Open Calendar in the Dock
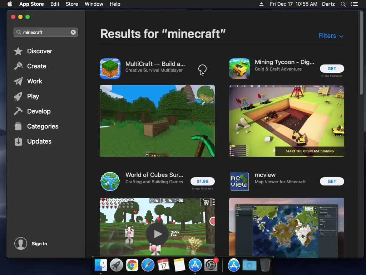 [164, 265]
